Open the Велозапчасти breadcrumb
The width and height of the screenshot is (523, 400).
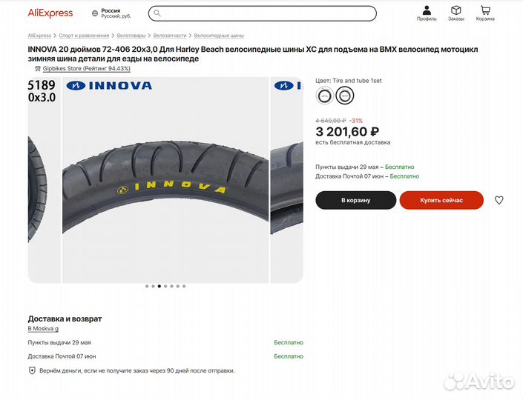click(170, 36)
